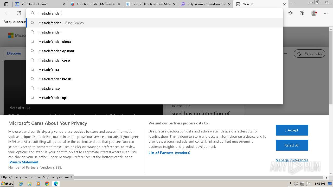Open List of Partners (vendors) link

169,153
